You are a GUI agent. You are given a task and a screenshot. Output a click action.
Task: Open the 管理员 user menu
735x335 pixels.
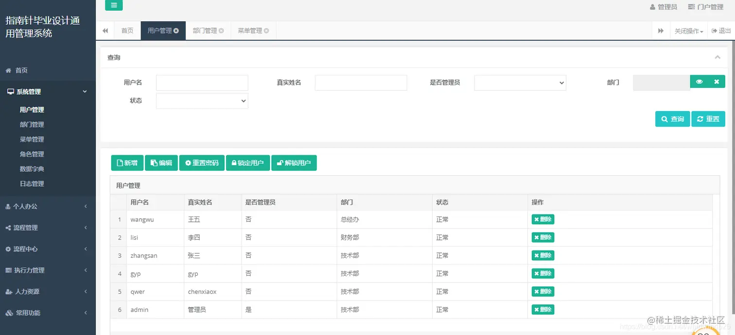[664, 7]
